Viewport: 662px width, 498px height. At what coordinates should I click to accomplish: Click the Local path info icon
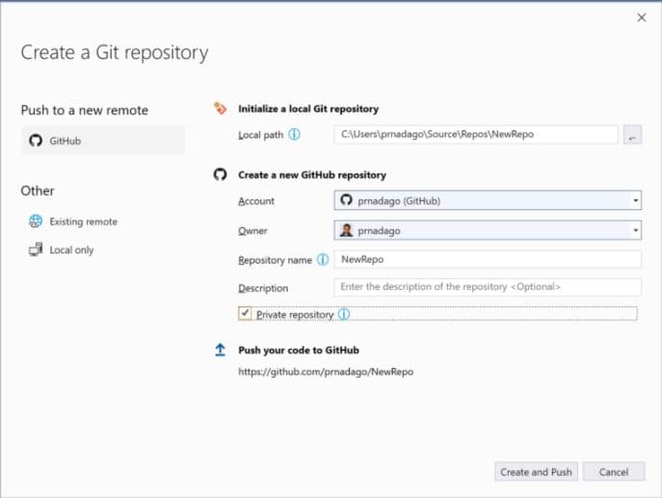(x=294, y=135)
